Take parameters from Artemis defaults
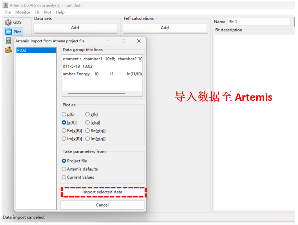Screen dimensions: 298x225 click(x=80, y=169)
